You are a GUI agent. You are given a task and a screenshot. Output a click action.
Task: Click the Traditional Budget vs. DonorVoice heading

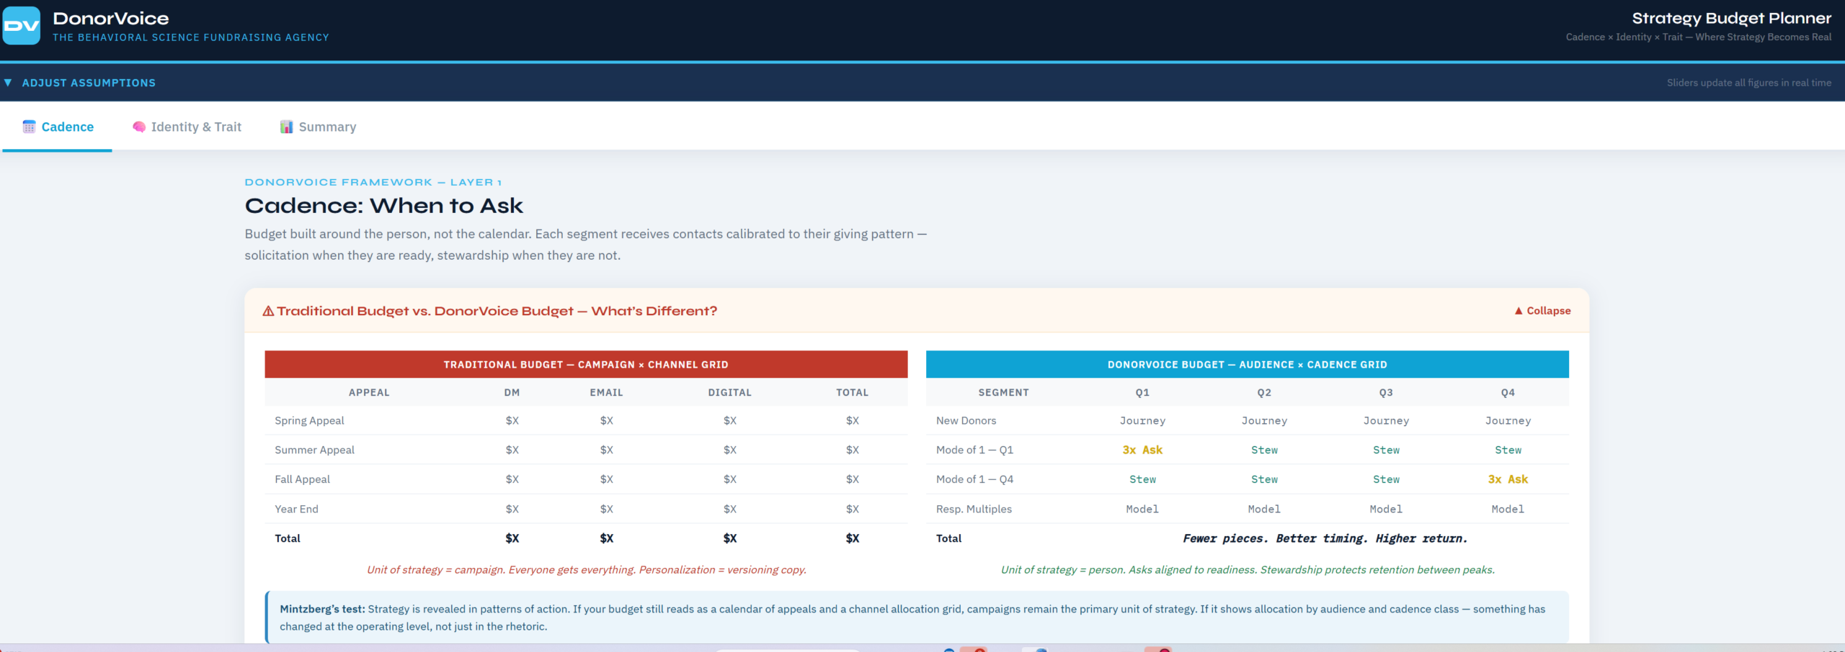coord(497,311)
